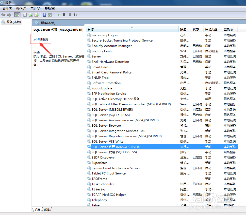Open the 帮助(H) menu
This screenshot has height=215, width=246.
point(50,9)
